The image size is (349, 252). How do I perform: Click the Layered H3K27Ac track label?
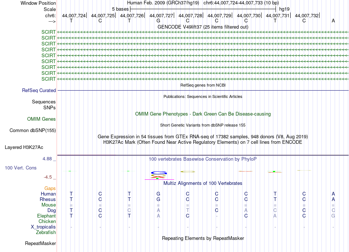point(24,147)
